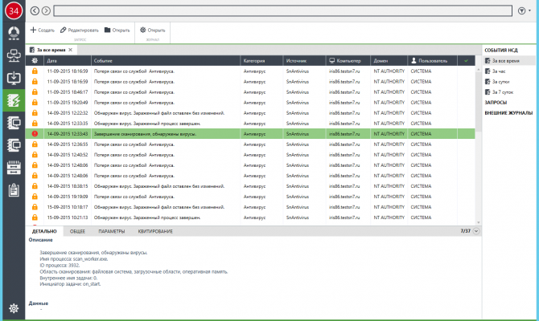
Task: Click lock icon of 14-09-2015 12:36:55 row
Action: [35, 144]
